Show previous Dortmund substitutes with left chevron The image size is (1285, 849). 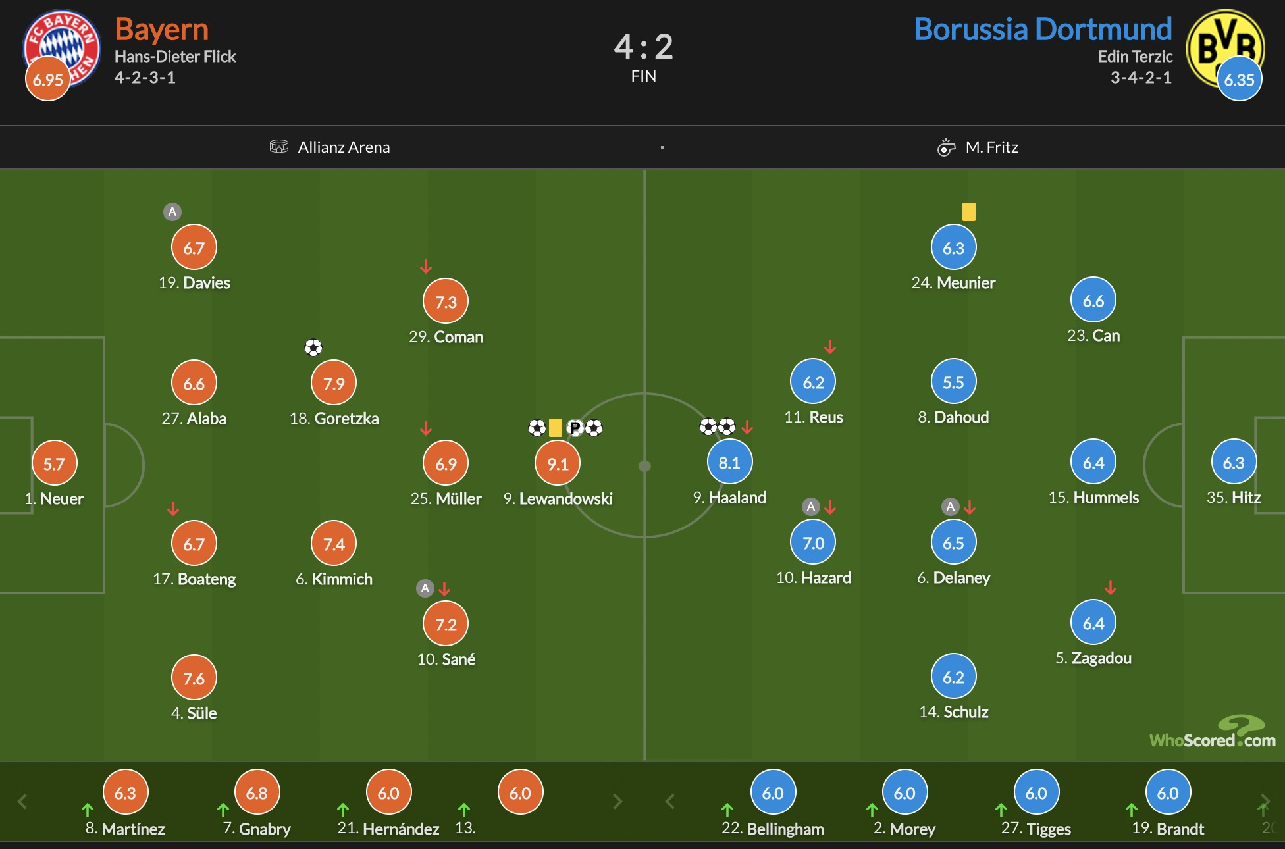pos(670,801)
